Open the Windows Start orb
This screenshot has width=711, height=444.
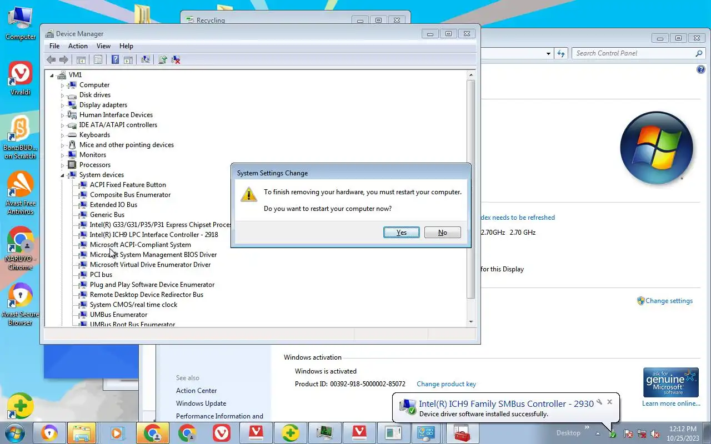pos(15,433)
